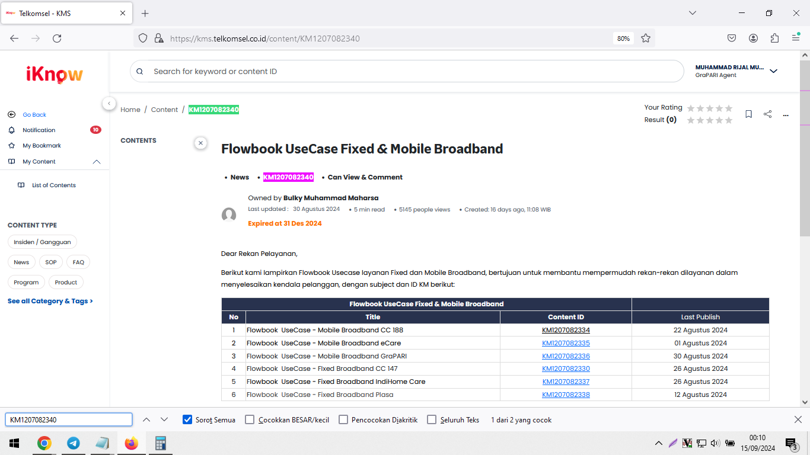Select the SOP content type tag

tap(51, 262)
